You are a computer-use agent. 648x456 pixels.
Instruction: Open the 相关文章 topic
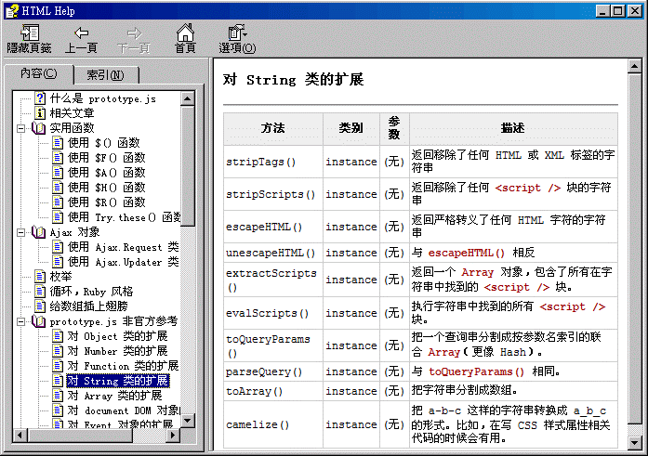[72, 113]
